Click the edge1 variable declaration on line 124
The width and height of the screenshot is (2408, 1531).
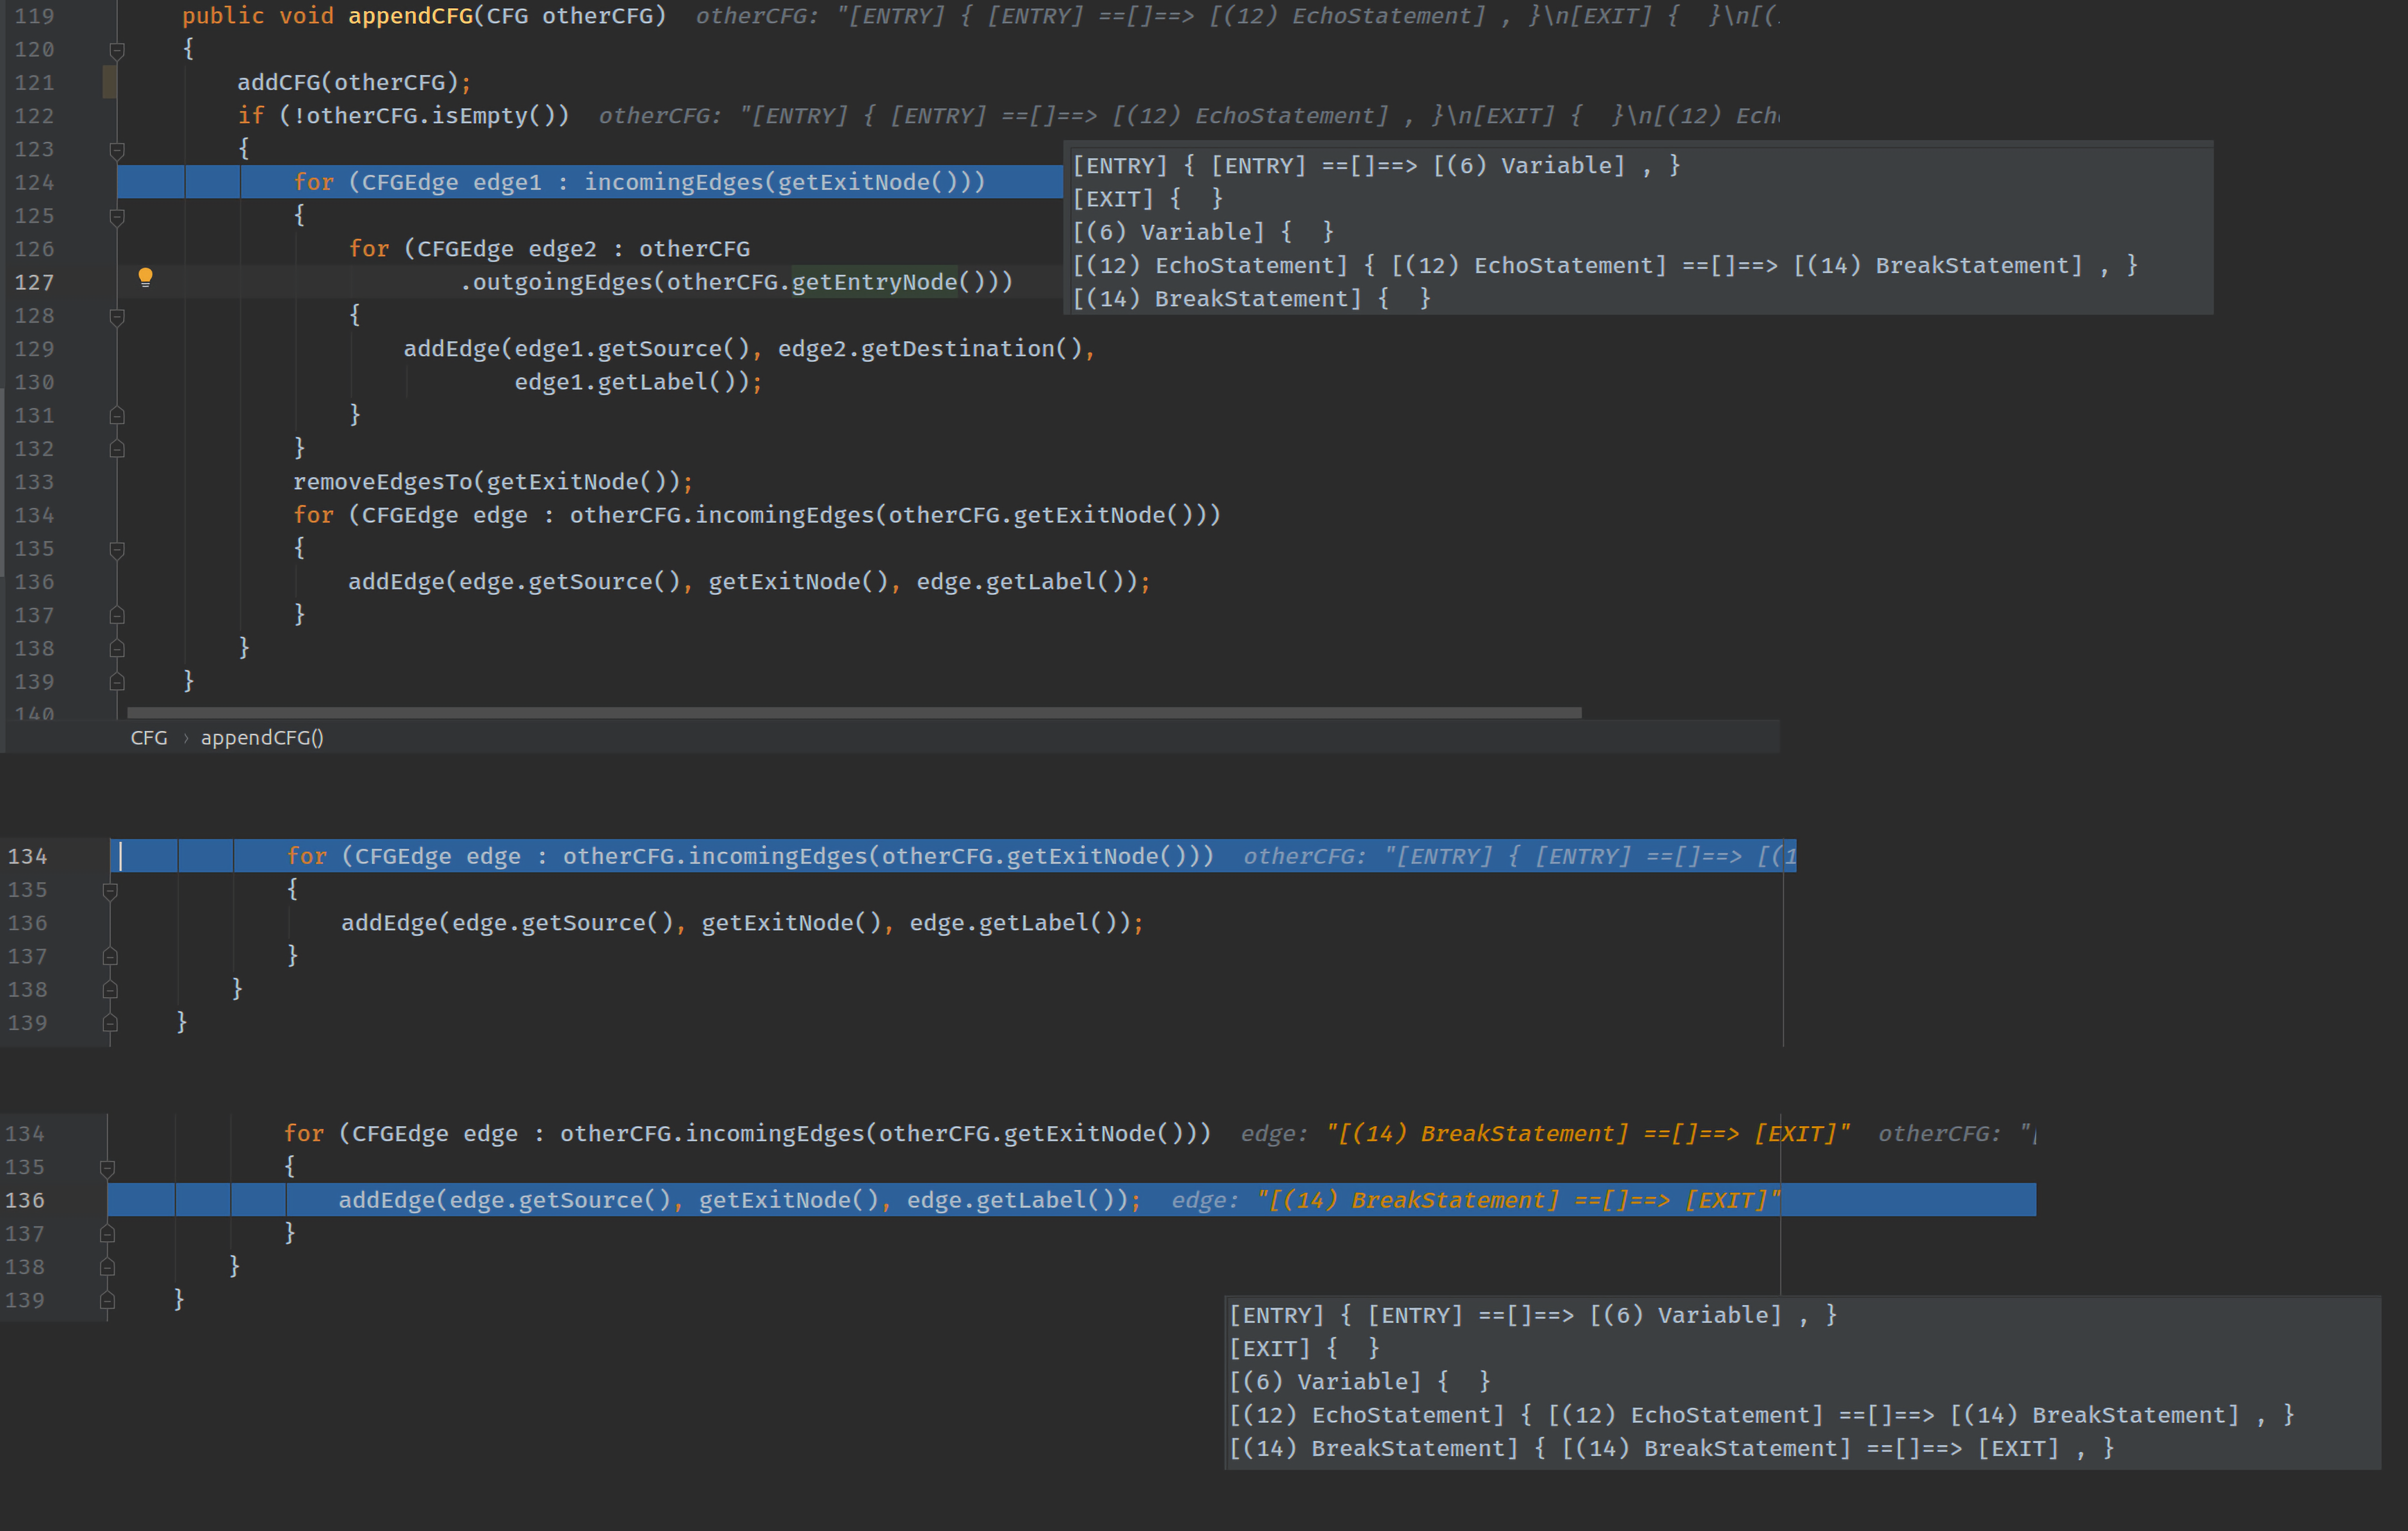coord(507,182)
